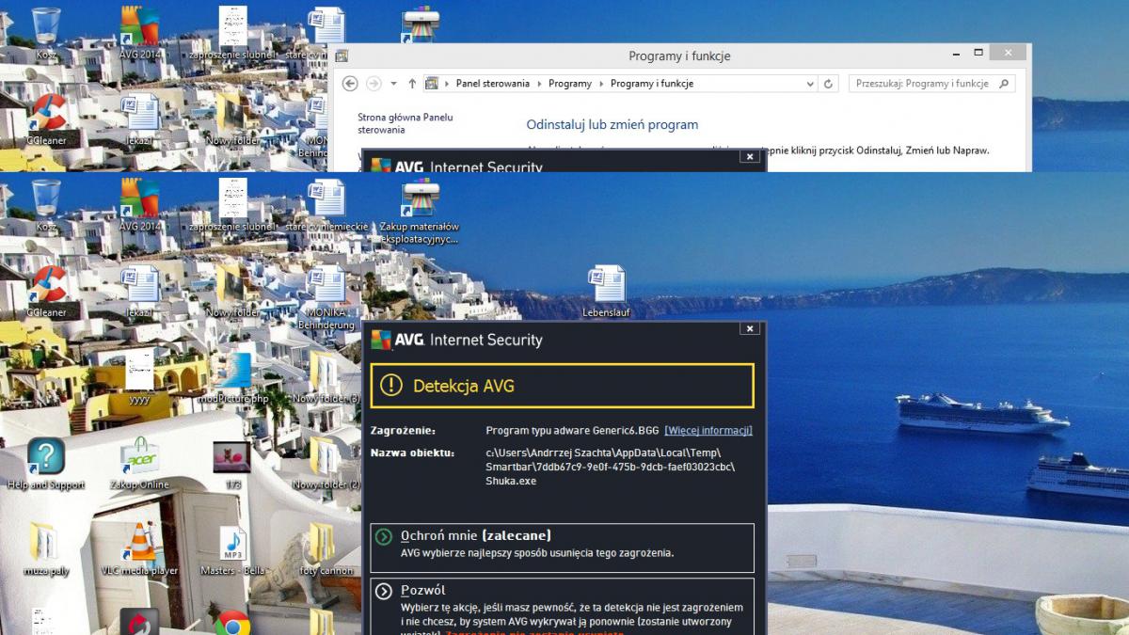The width and height of the screenshot is (1129, 635).
Task: Click the Zagrożenie: label
Action: pos(403,431)
